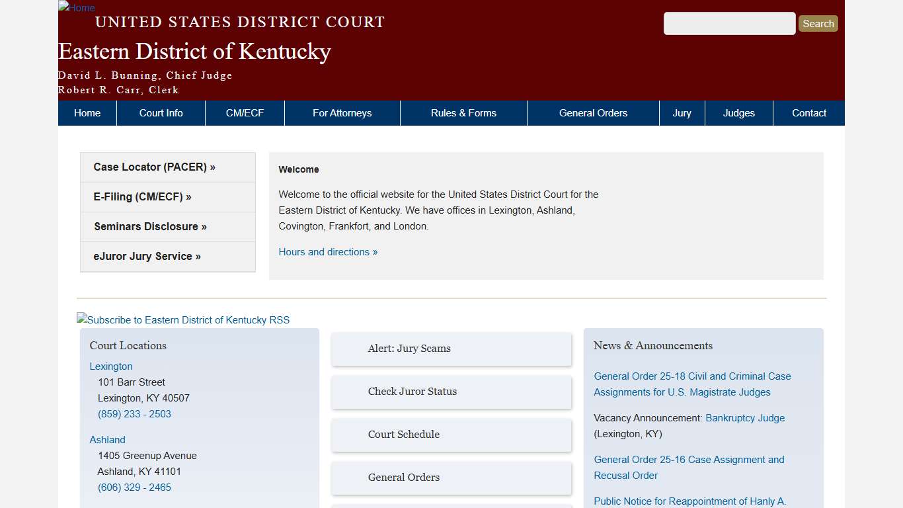Click inside the search input field
The height and width of the screenshot is (508, 903).
coord(728,23)
